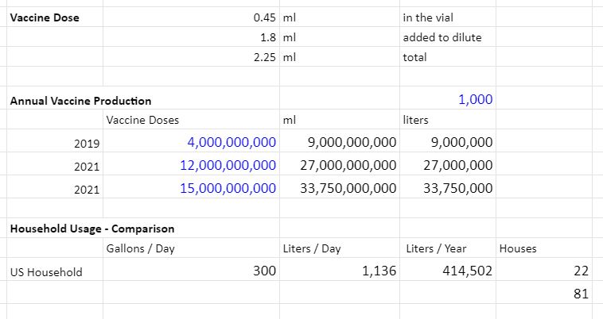Select the 414,502 liters per year cell
603x319 pixels.
466,271
